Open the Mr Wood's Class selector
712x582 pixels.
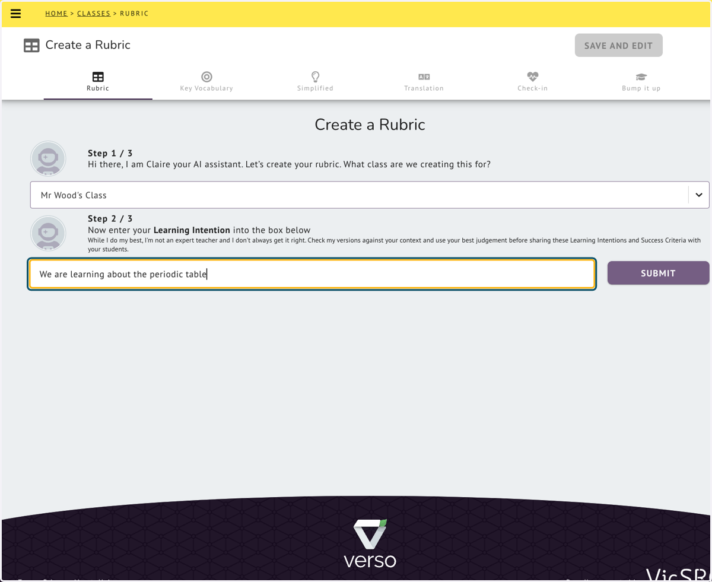[x=370, y=195]
